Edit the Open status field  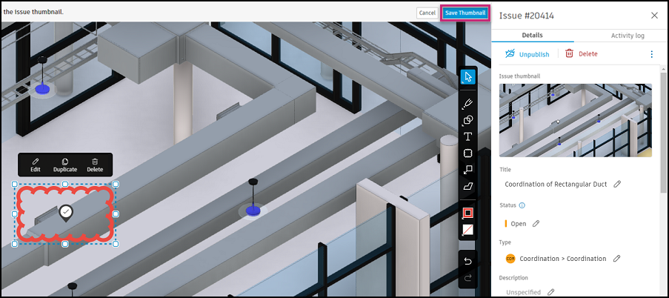(536, 223)
